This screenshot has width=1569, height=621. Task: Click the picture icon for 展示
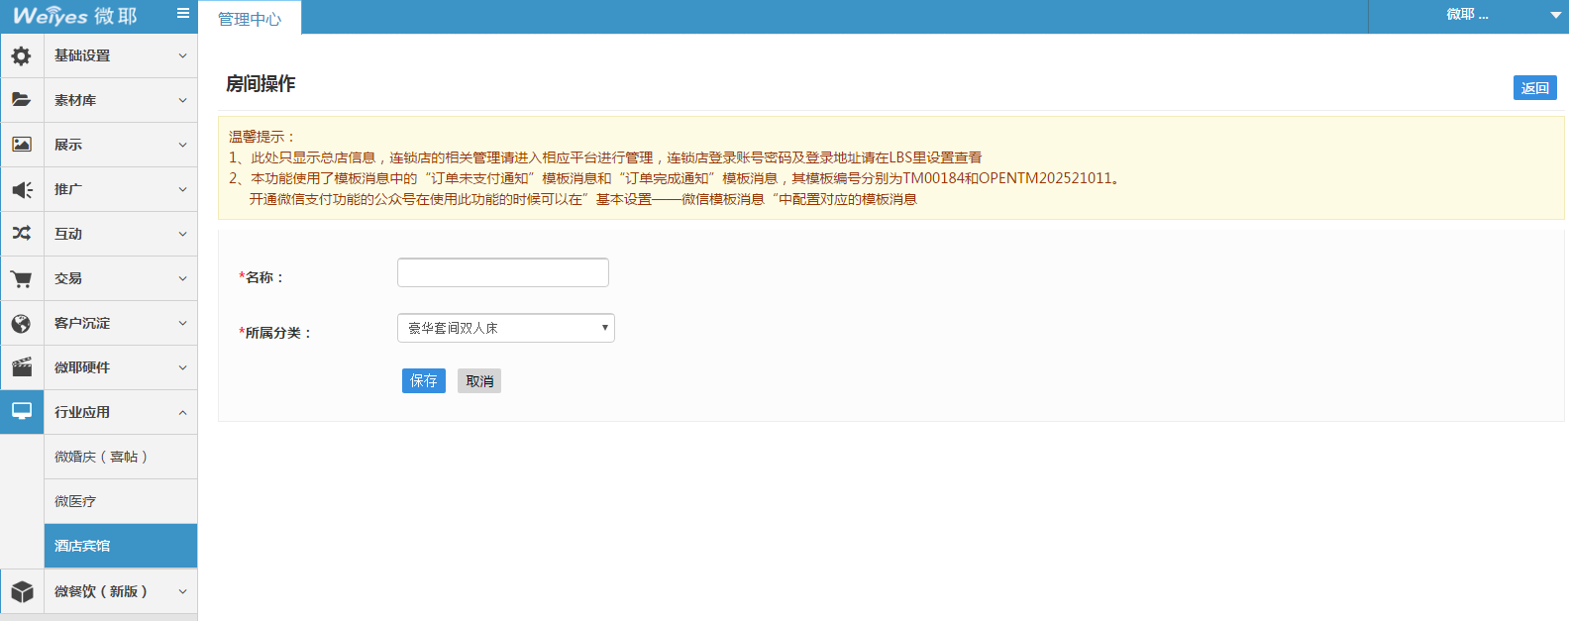pos(21,145)
